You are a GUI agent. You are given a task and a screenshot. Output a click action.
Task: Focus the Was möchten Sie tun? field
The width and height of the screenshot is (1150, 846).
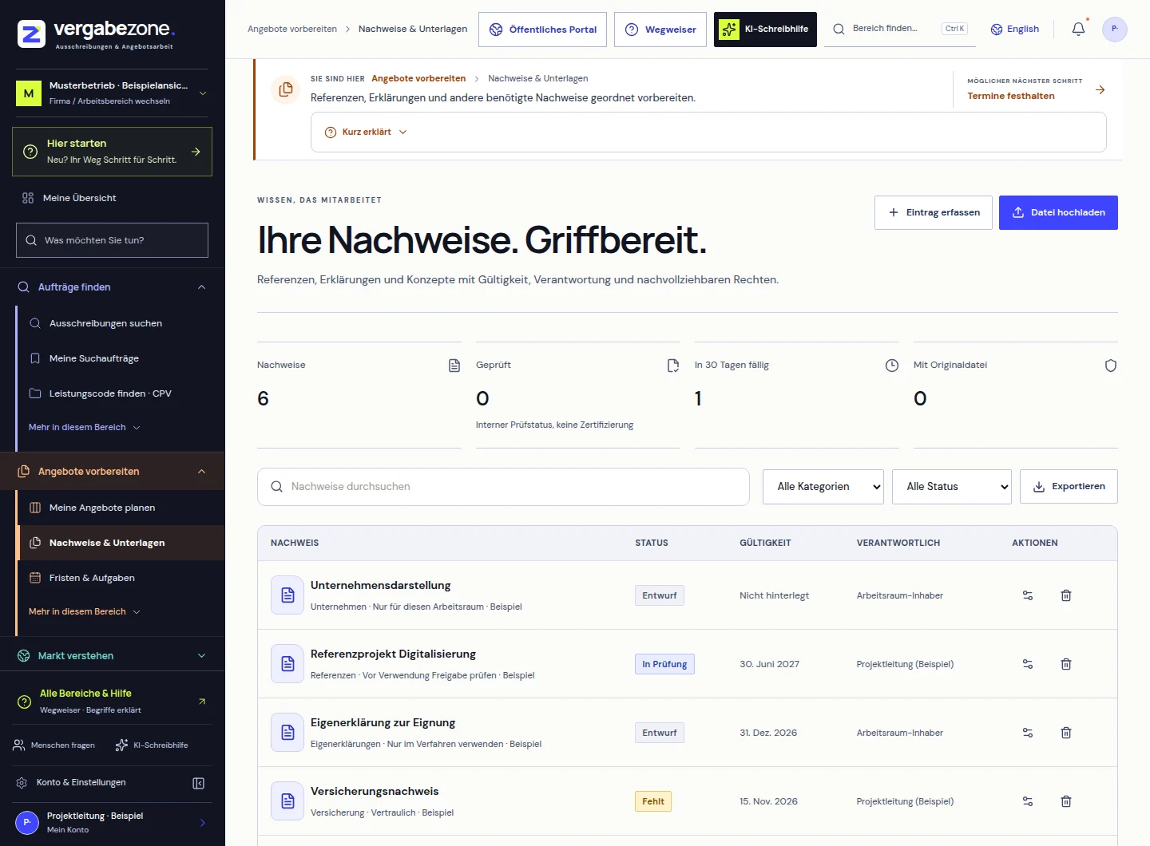(112, 240)
